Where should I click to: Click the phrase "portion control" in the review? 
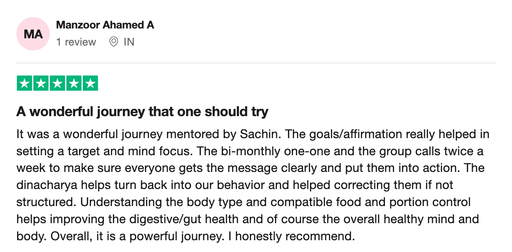[x=430, y=202]
